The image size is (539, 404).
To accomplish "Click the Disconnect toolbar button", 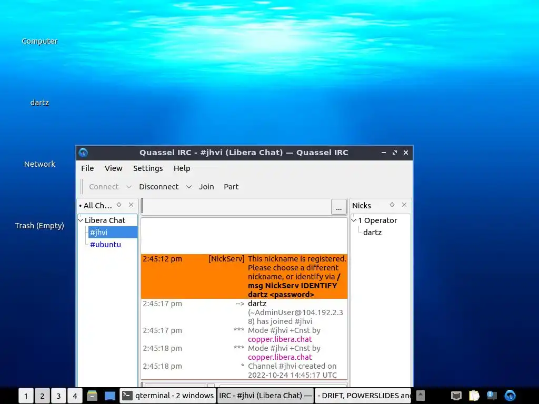I will click(159, 187).
